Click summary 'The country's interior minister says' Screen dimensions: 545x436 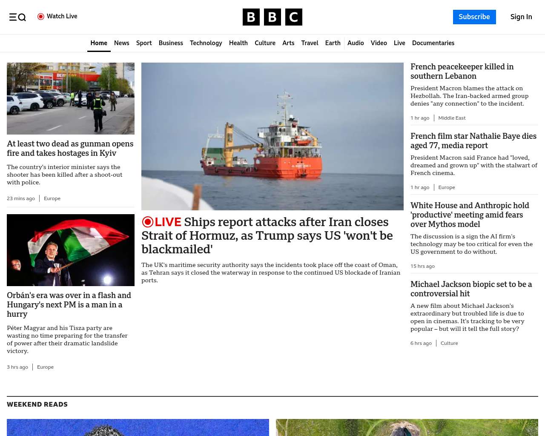[65, 175]
